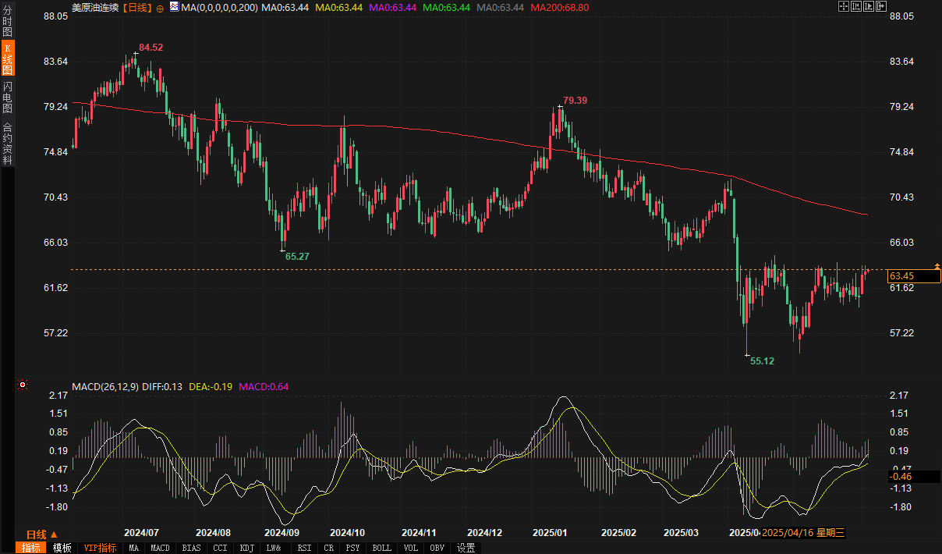This screenshot has width=942, height=554.
Task: Click the crosshair cursor icon at top right
Action: (x=844, y=6)
